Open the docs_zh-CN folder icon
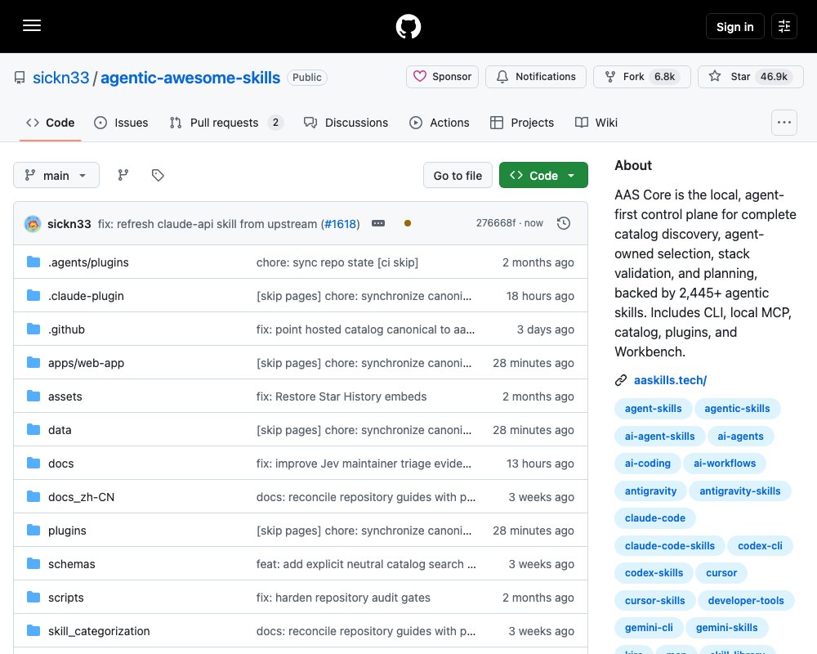This screenshot has height=654, width=817. (x=33, y=496)
